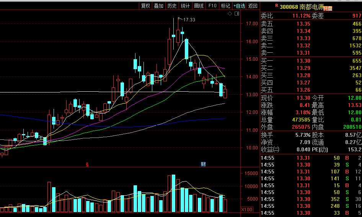Click 换手 value 5.73%
Image resolution: width=362 pixels, height=217 pixels.
pos(303,135)
